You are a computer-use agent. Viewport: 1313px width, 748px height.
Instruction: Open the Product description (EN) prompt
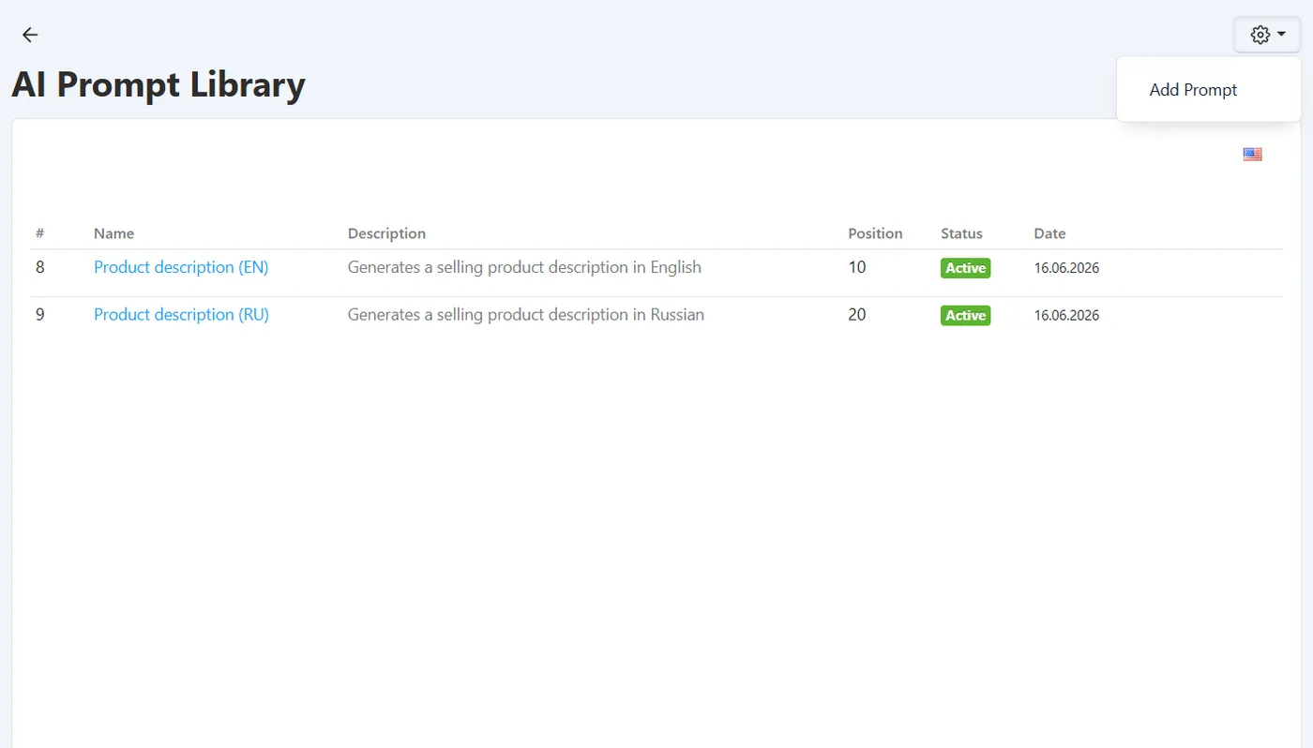tap(181, 267)
